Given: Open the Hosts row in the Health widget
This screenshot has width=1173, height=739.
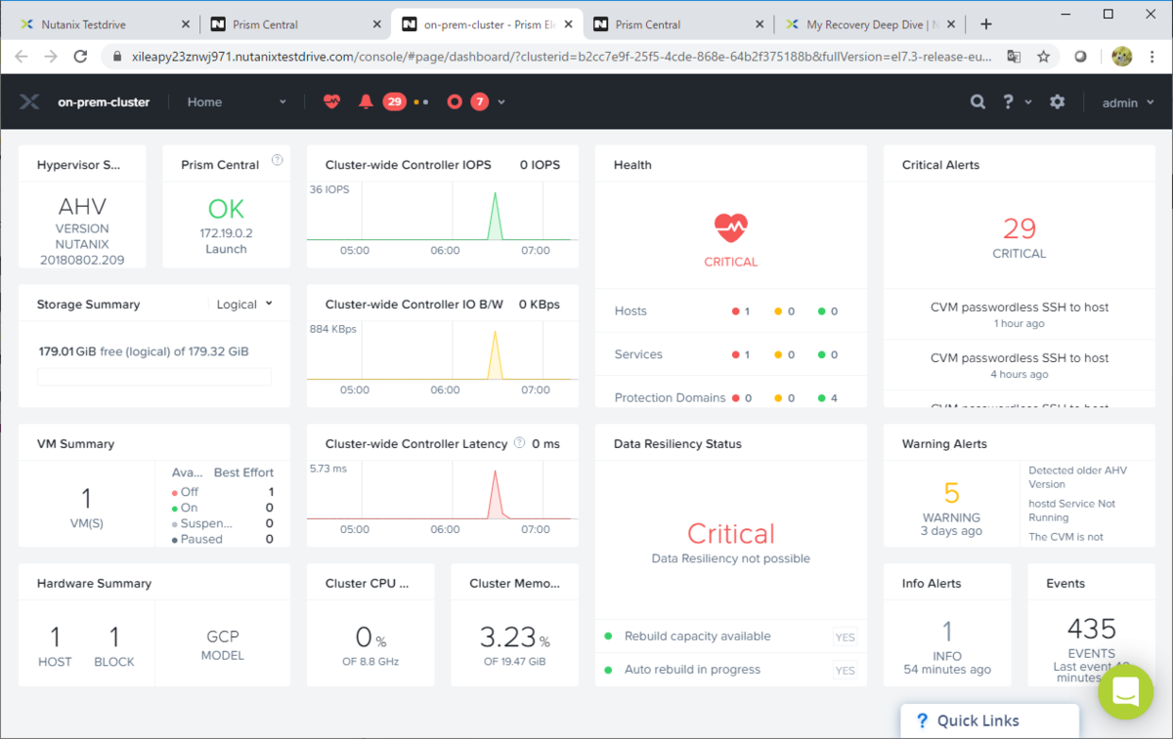Looking at the screenshot, I should point(730,311).
